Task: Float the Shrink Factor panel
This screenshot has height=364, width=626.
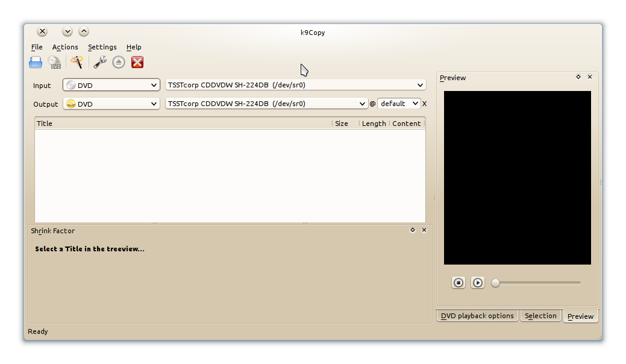Action: point(413,230)
